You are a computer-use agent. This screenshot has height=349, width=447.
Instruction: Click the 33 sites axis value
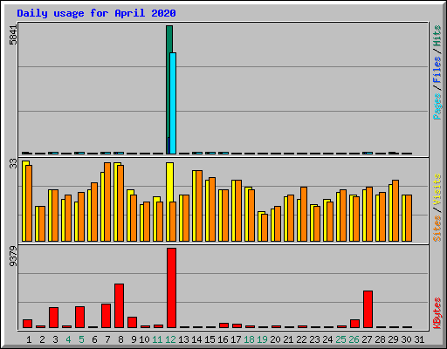(x=13, y=164)
